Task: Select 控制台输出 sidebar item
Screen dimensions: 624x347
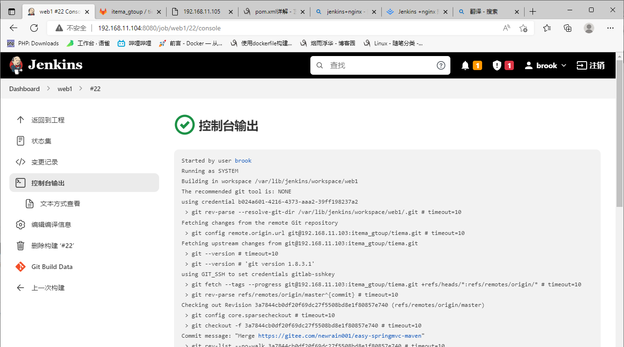Action: [x=84, y=183]
